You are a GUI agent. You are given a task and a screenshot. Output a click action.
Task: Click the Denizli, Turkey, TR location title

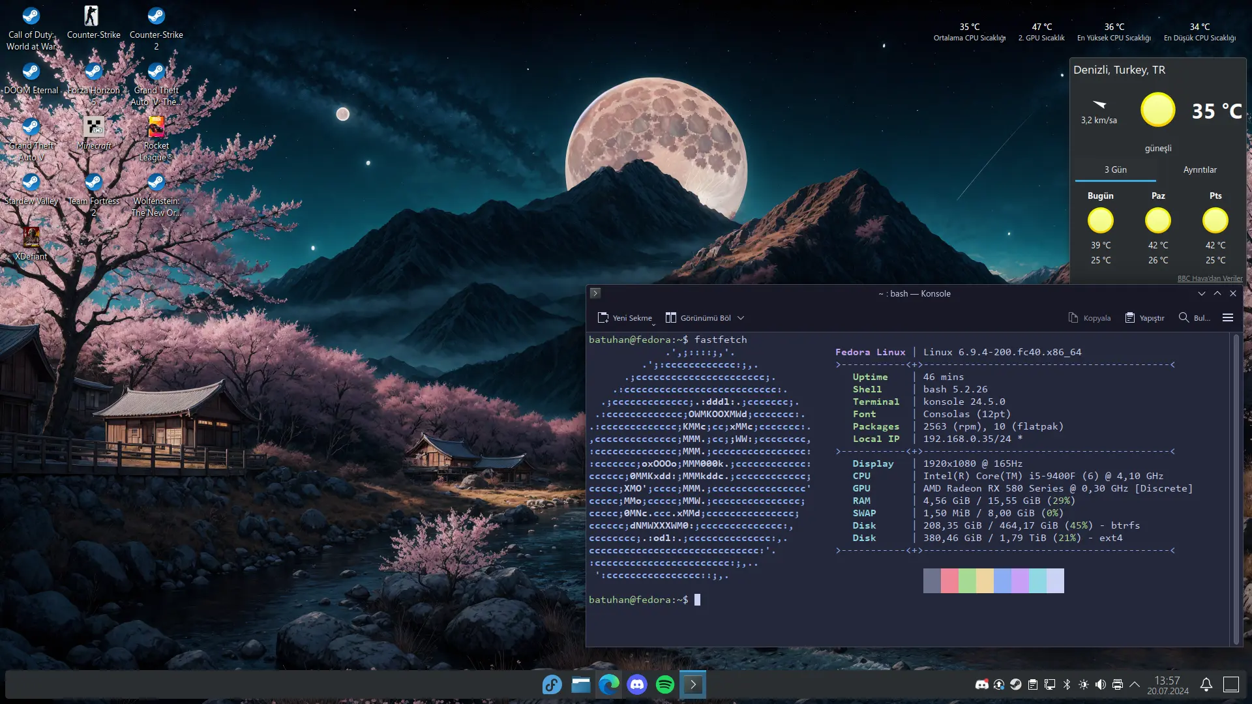click(1119, 70)
